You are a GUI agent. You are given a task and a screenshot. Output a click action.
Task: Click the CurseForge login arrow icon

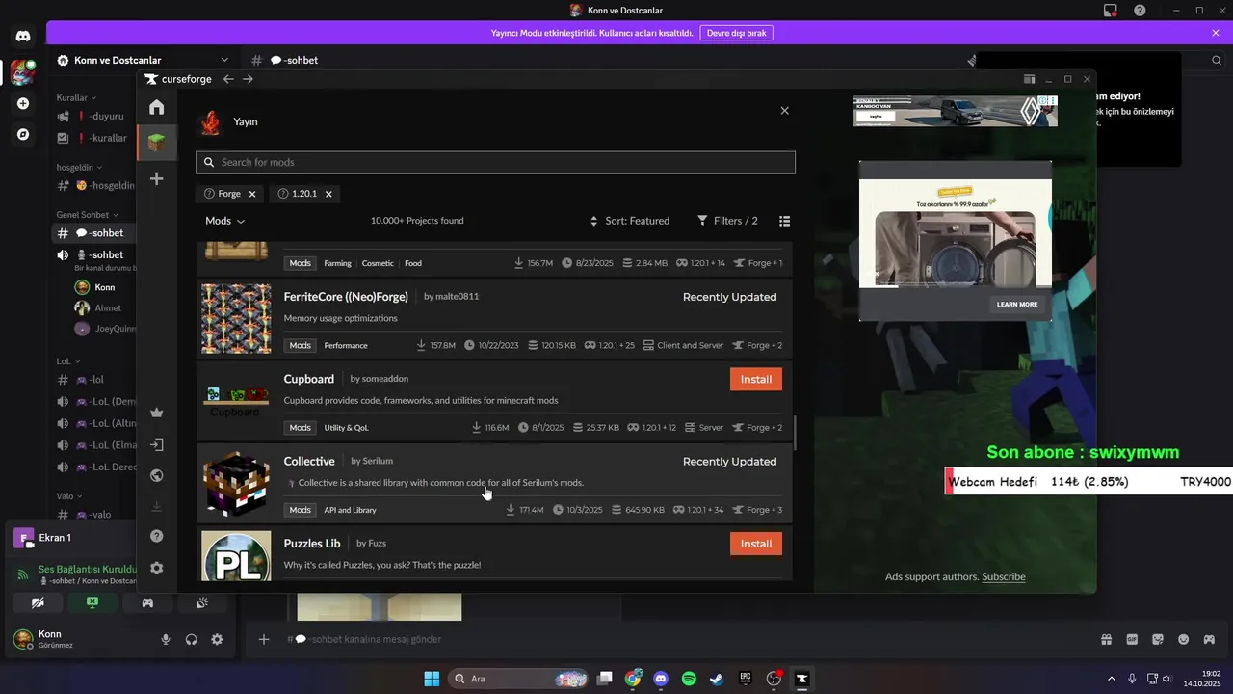[156, 444]
